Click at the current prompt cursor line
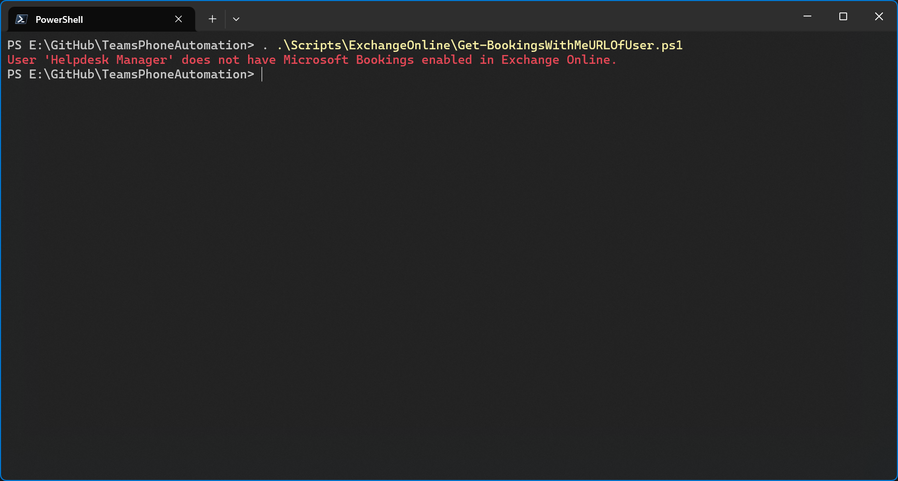This screenshot has width=898, height=481. (x=262, y=74)
